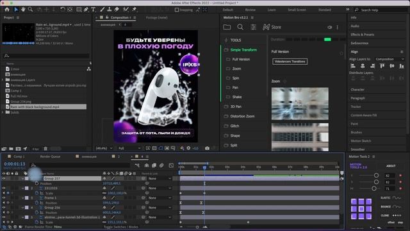410x231 pixels.
Task: Select the first Zoom preset thumbnail
Action: [x=300, y=104]
